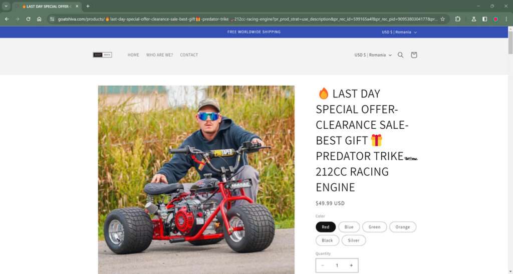Increase quantity with the plus button
513x274 pixels.
[x=351, y=265]
